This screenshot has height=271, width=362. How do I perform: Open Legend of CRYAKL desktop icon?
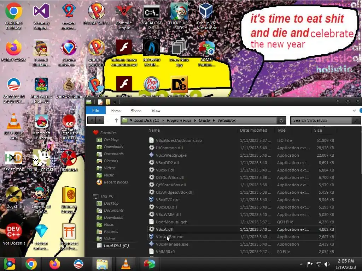click(x=41, y=200)
